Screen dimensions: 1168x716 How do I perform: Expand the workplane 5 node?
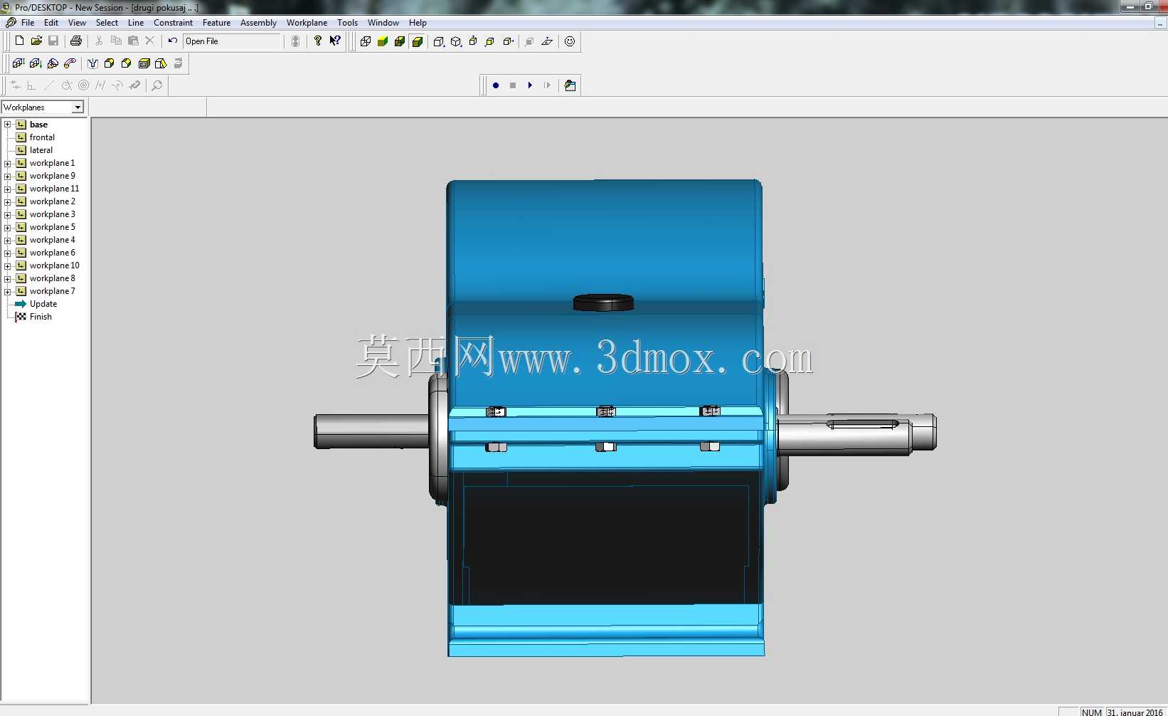[x=8, y=227]
